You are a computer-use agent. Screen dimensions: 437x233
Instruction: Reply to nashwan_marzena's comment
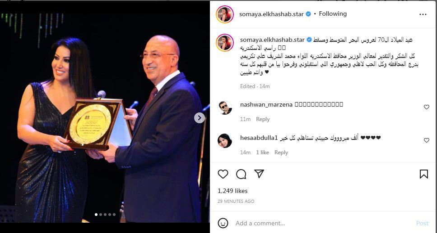pyautogui.click(x=263, y=119)
